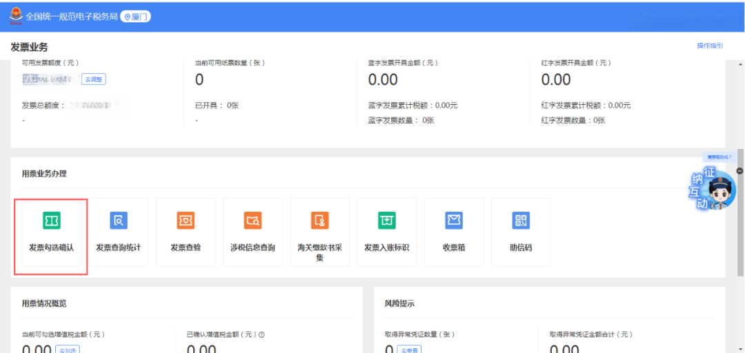Click 发票总额度 label
The width and height of the screenshot is (745, 353).
click(43, 105)
